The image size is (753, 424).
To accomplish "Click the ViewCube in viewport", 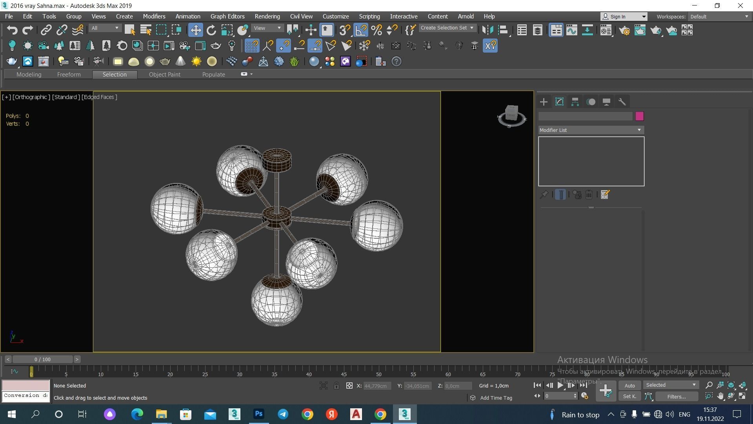I will pos(511,116).
